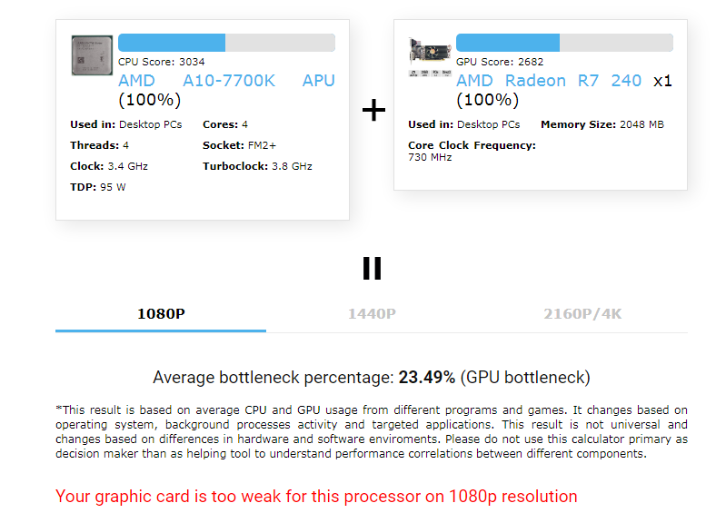Image resolution: width=716 pixels, height=513 pixels.
Task: Open the AMD A10-7700K APU link
Action: tap(226, 80)
